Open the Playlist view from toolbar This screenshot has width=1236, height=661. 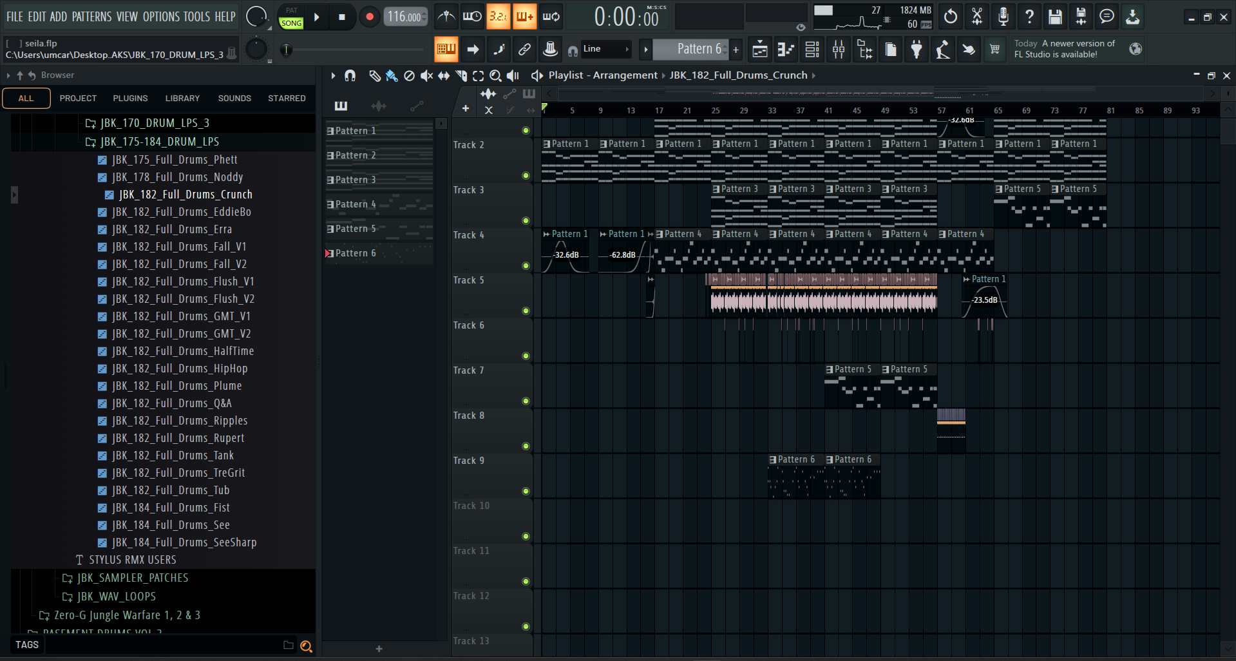point(760,49)
